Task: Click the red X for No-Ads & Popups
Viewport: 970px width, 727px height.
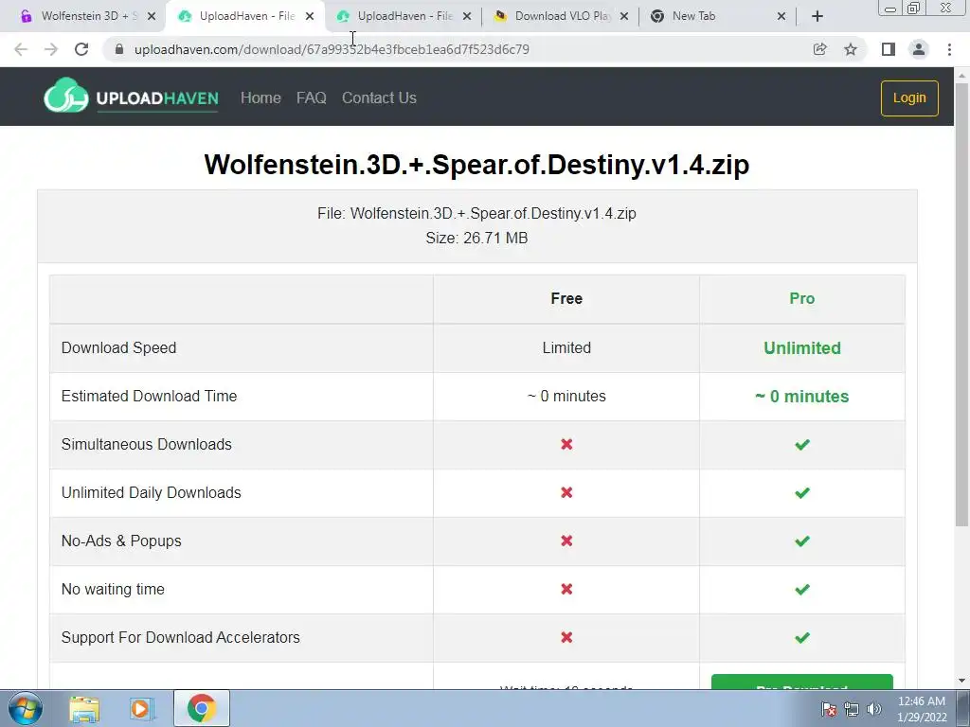Action: (x=566, y=541)
